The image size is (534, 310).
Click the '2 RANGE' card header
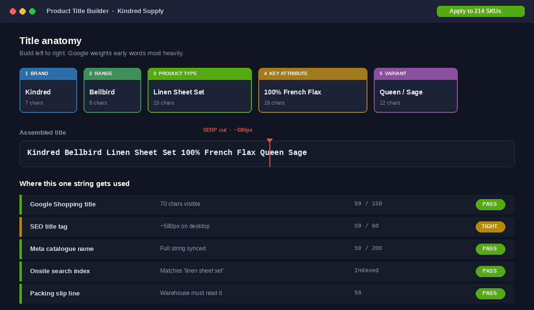[x=113, y=74]
